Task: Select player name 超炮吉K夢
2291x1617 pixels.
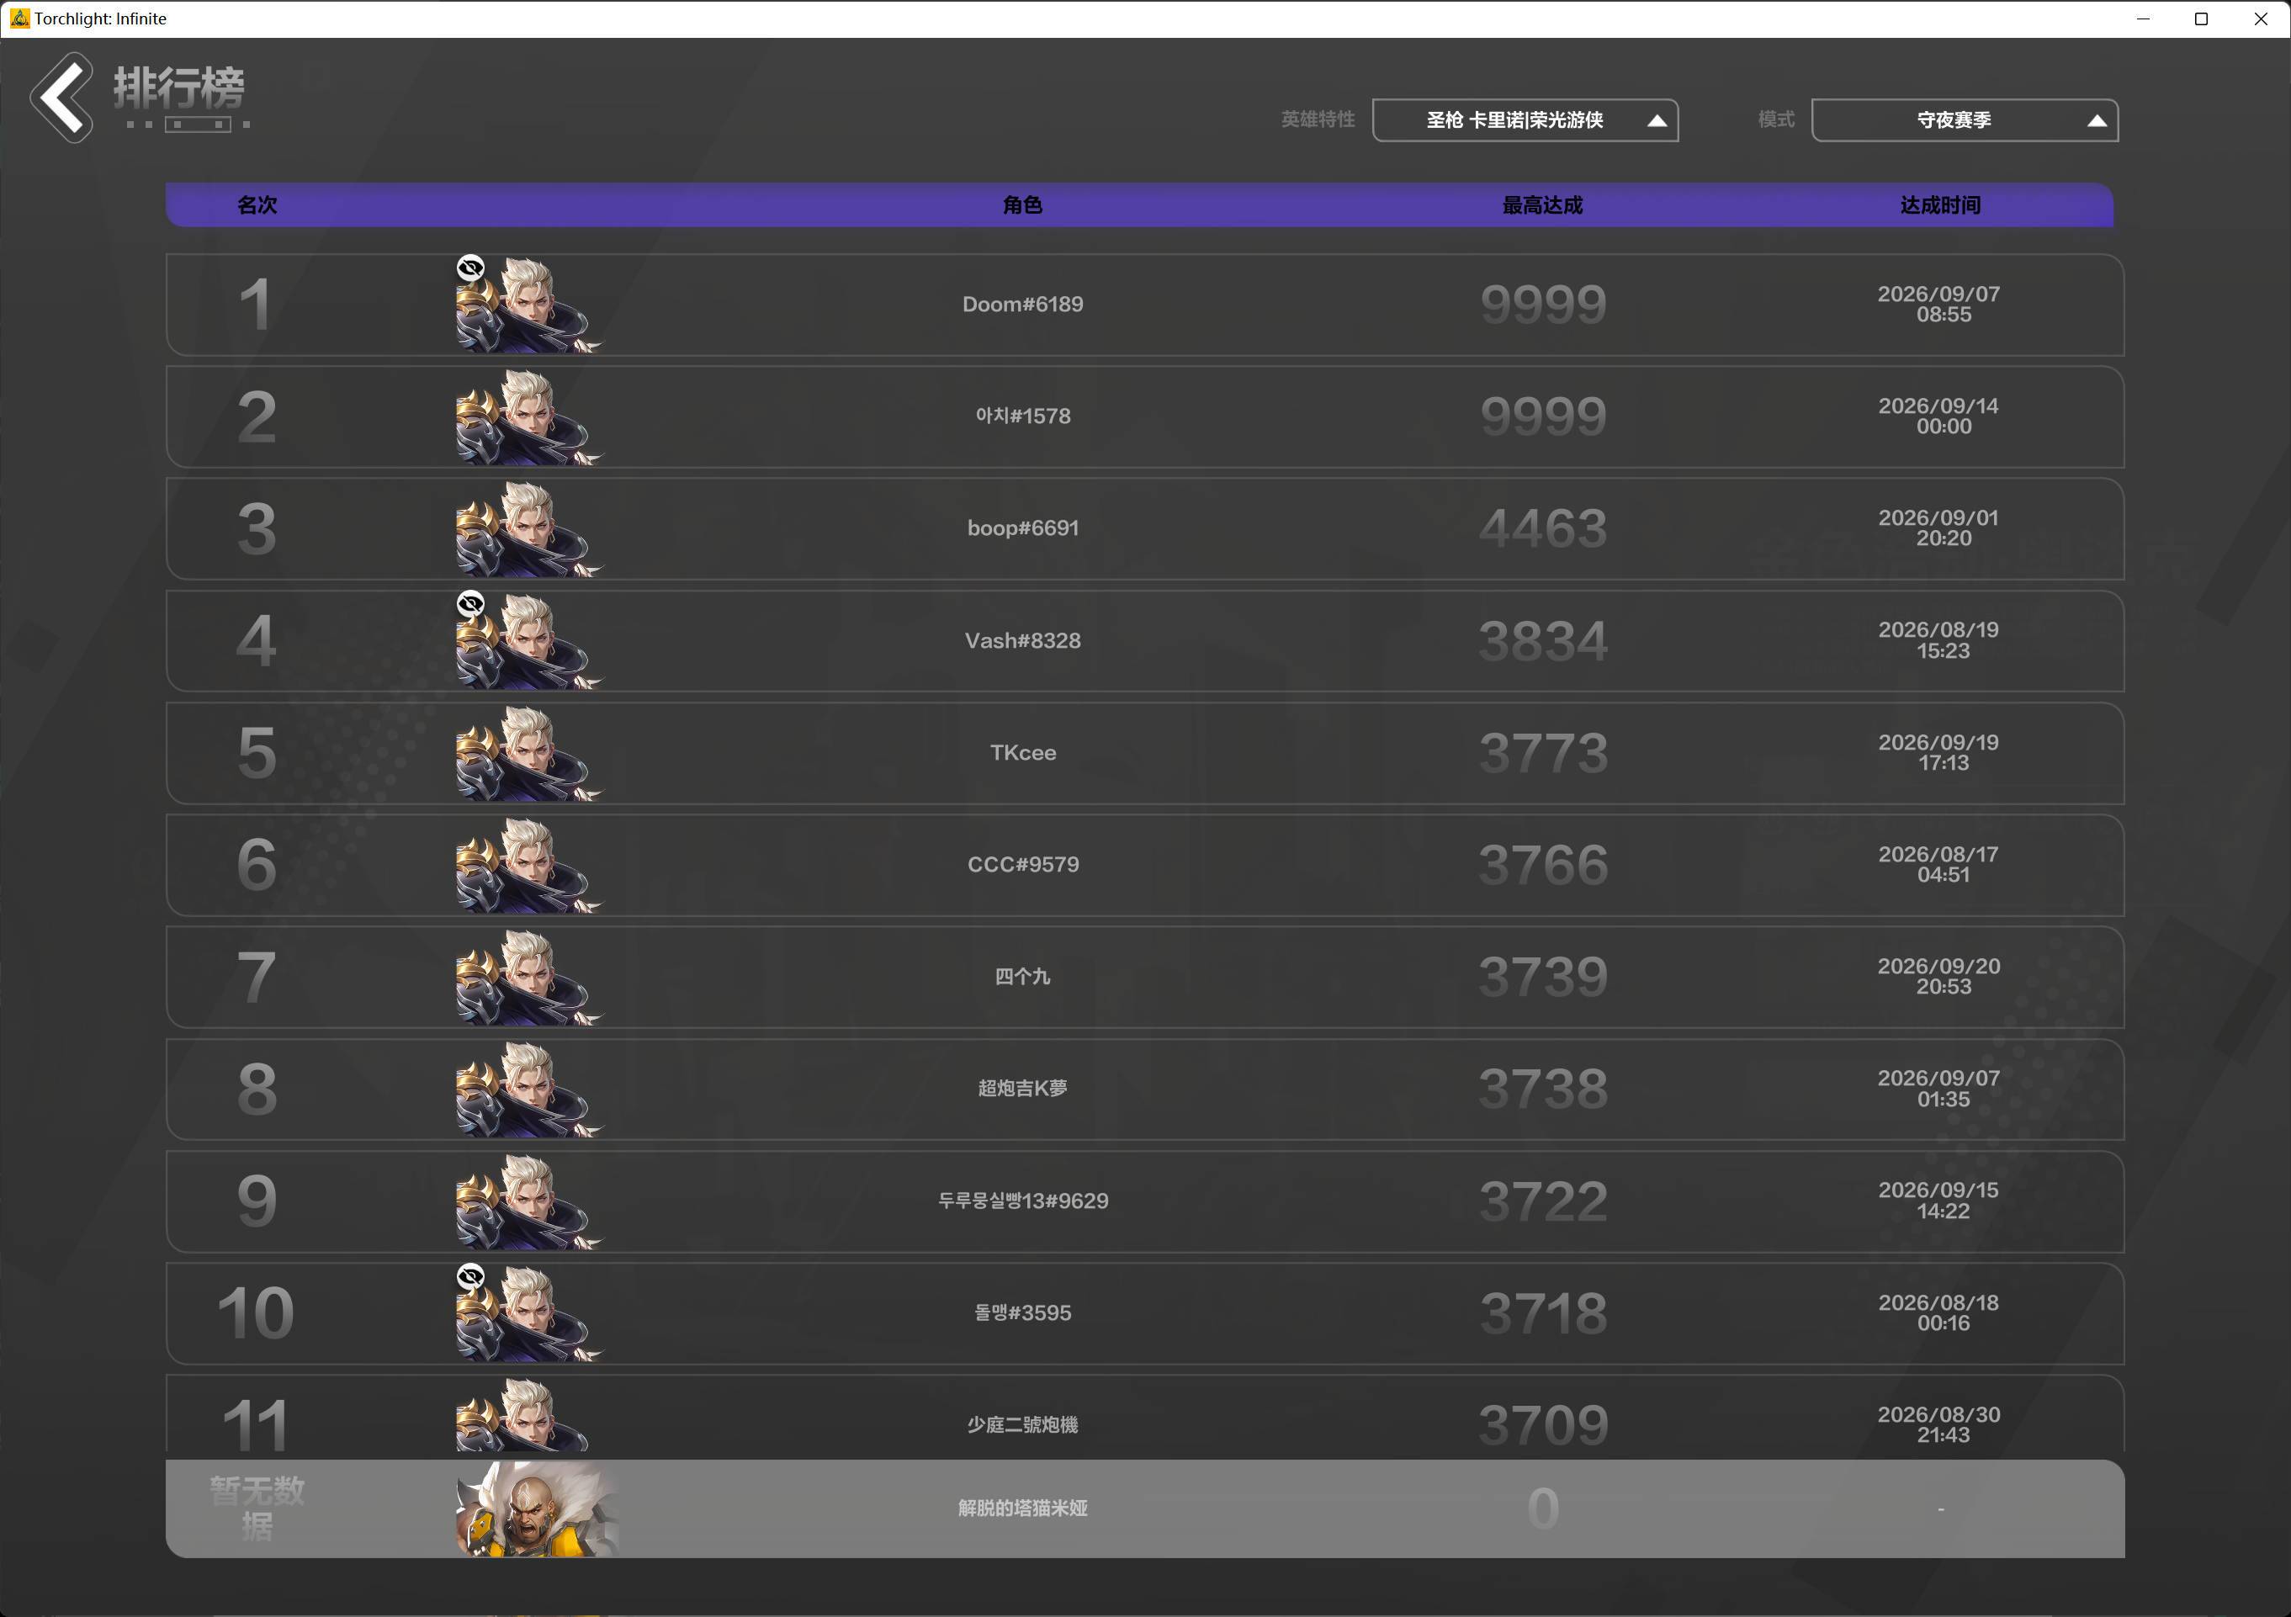Action: coord(1023,1089)
